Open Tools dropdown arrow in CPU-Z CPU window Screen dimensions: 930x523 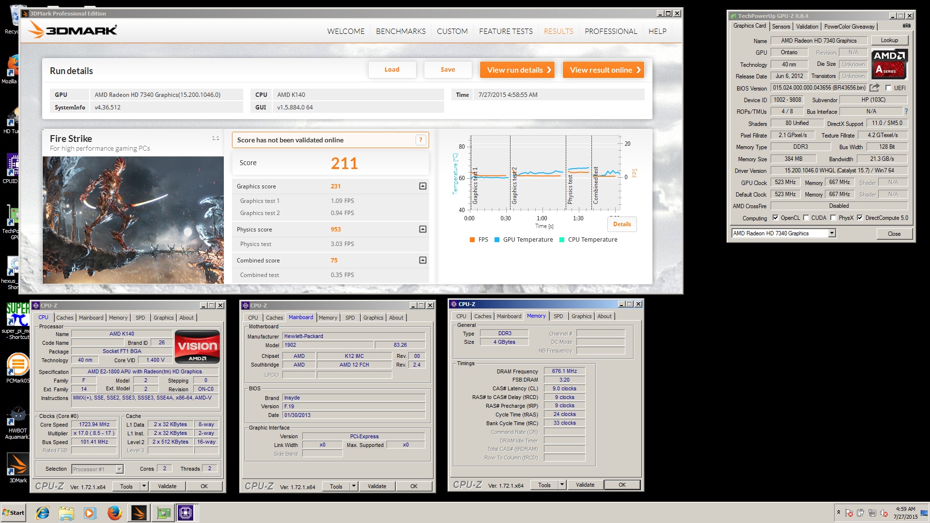[x=144, y=486]
